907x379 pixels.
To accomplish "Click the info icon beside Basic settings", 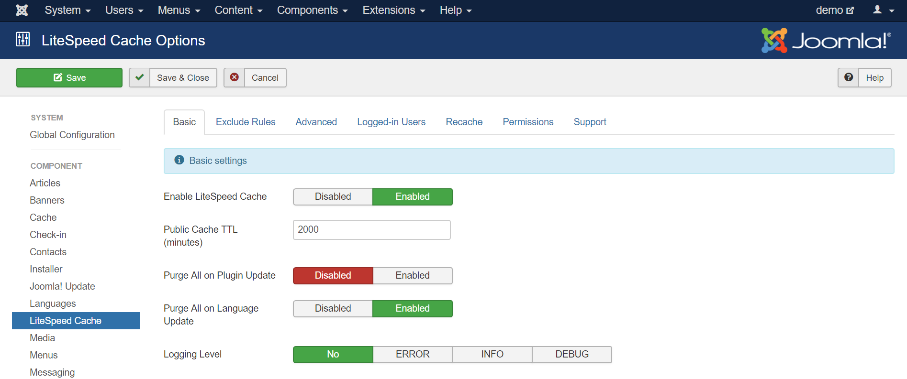I will tap(179, 160).
